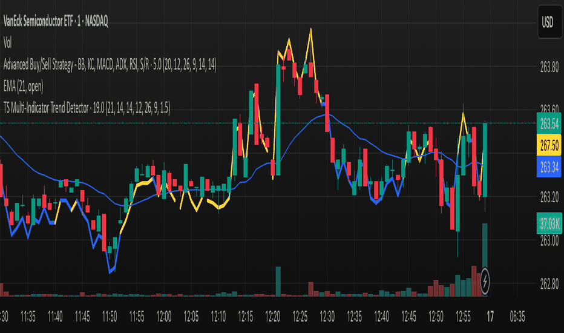The height and width of the screenshot is (333, 564).
Task: Select TS Multi-Indicator Trend Detector legend
Action: [87, 108]
